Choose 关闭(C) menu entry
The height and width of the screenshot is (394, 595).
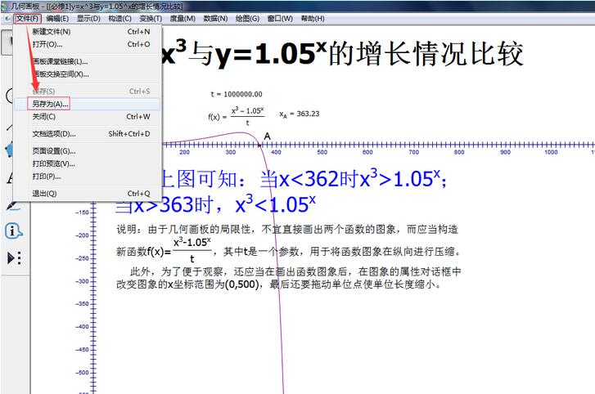coord(88,116)
